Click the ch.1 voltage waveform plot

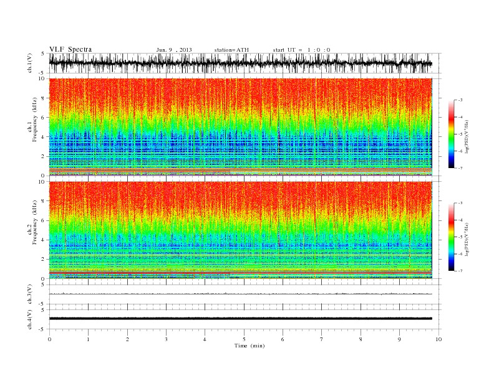[245, 63]
